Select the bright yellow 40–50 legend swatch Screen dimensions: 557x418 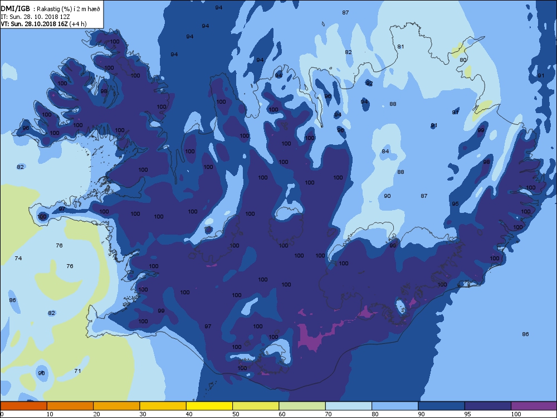point(209,406)
